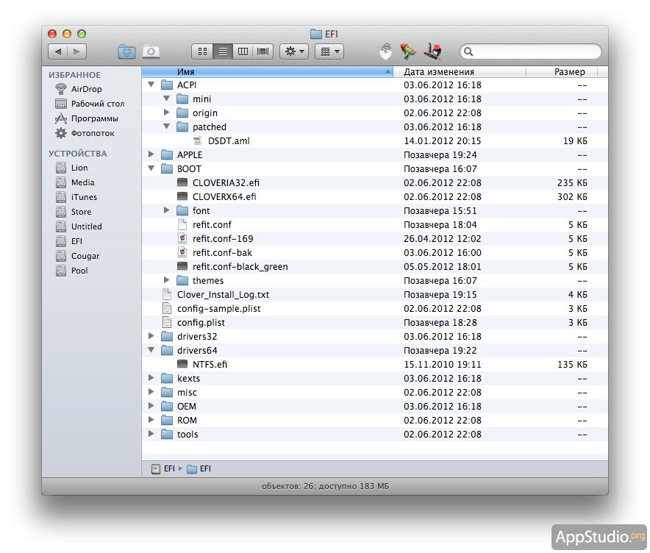Click the EFI folder in path bar

[x=199, y=469]
